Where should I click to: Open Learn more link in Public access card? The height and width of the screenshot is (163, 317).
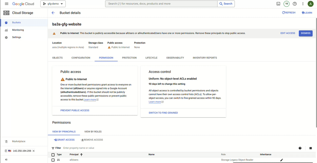[x=90, y=99]
